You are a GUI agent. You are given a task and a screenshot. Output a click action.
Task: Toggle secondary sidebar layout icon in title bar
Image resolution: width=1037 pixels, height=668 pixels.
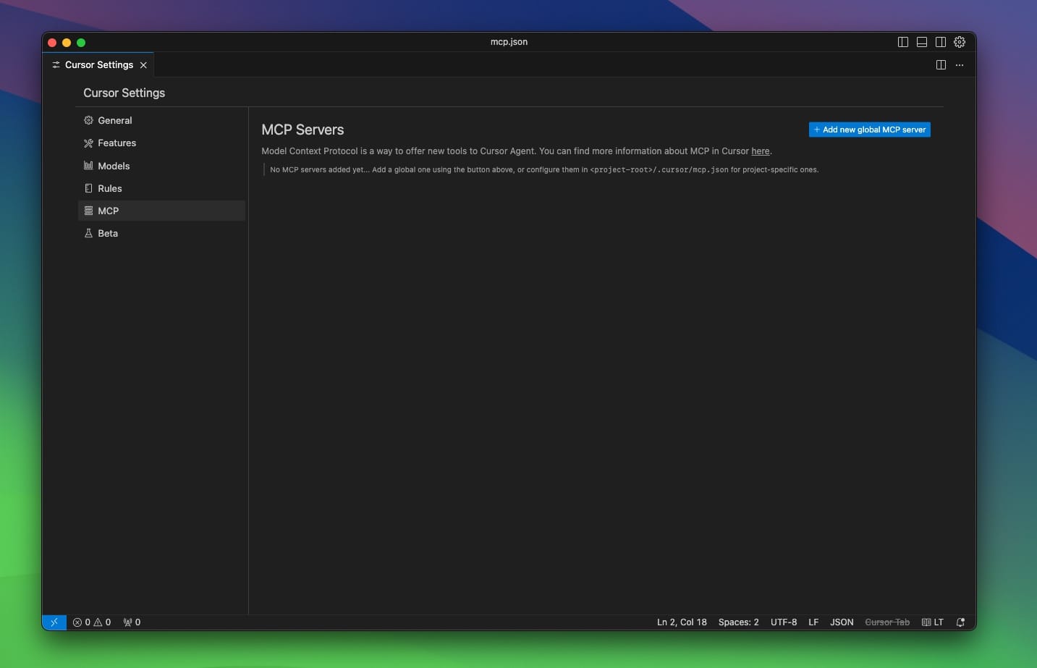click(x=941, y=42)
